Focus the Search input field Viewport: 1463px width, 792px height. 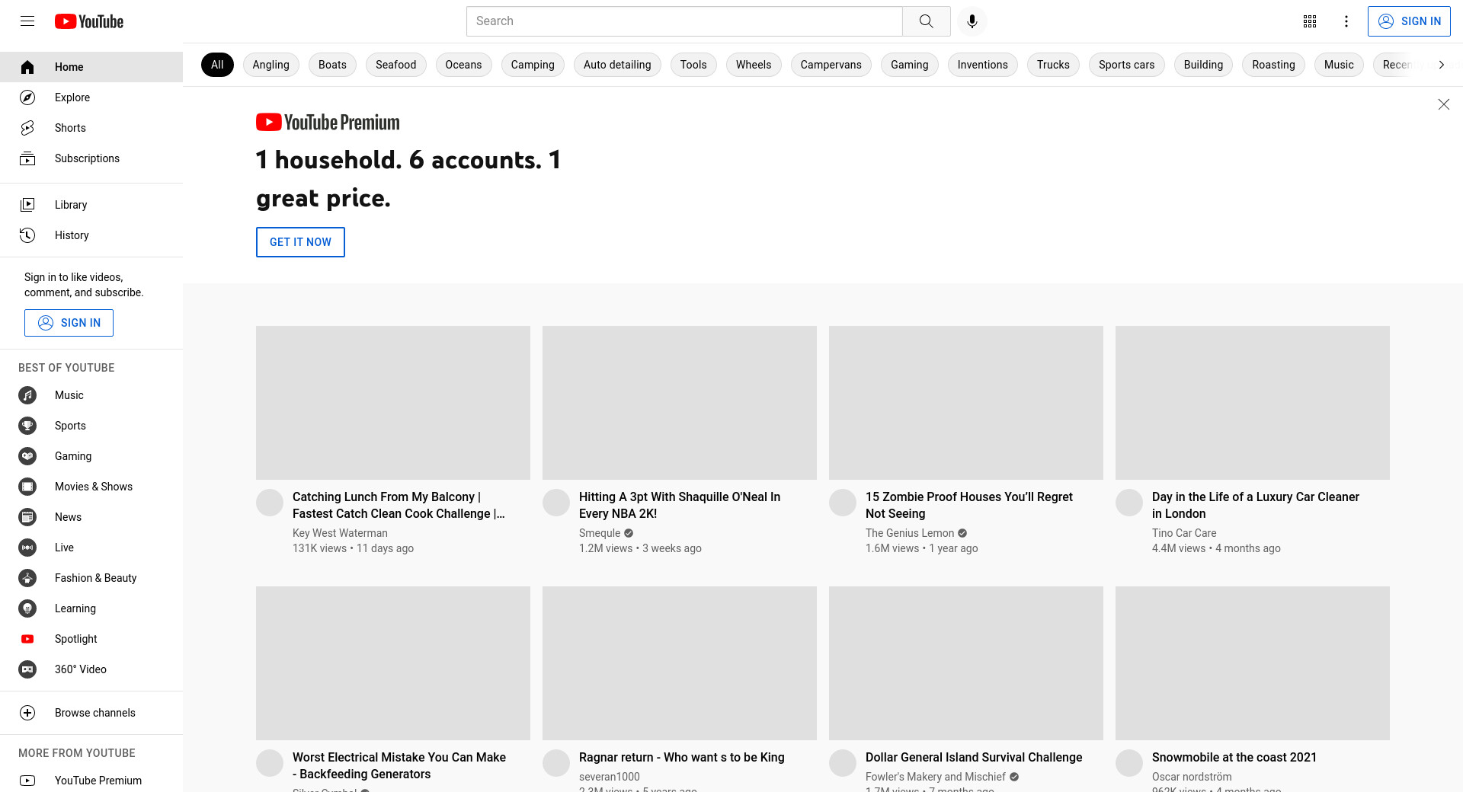(x=684, y=21)
